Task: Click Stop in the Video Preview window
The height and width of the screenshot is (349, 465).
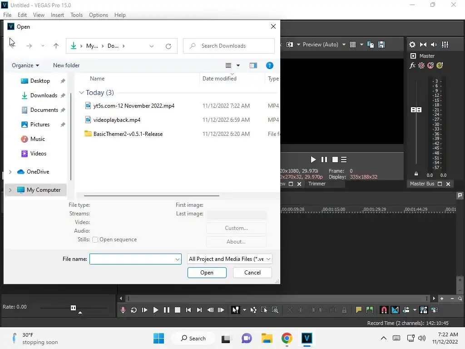Action: point(335,160)
